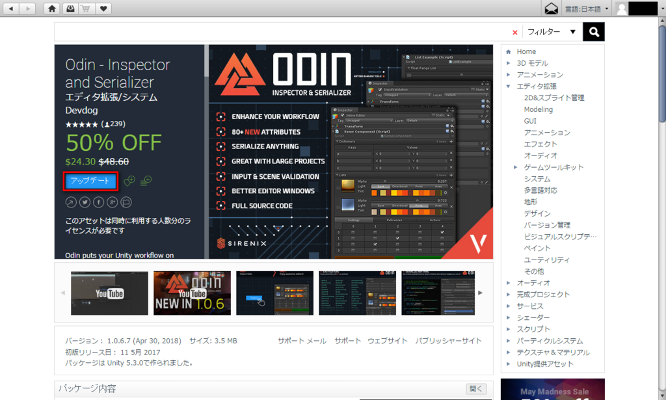Open the comment bubble share icon

tap(126, 202)
